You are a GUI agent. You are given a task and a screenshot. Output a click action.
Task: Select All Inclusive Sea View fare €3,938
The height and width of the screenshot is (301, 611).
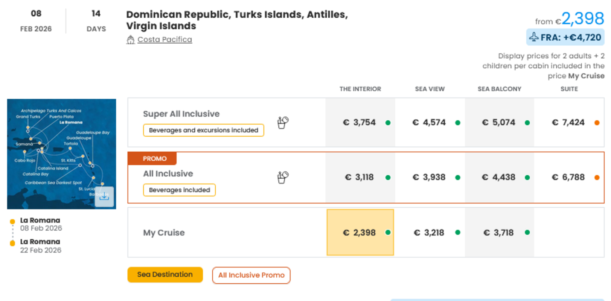click(429, 177)
